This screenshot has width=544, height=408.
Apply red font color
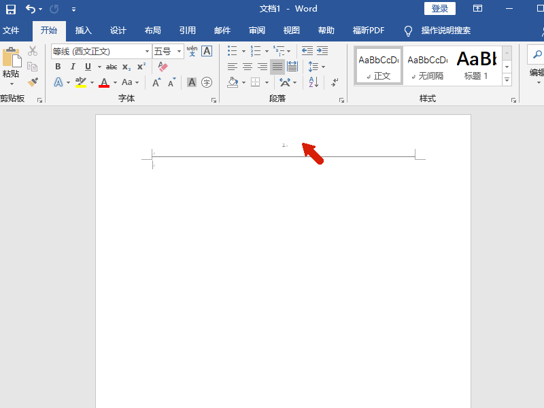104,82
